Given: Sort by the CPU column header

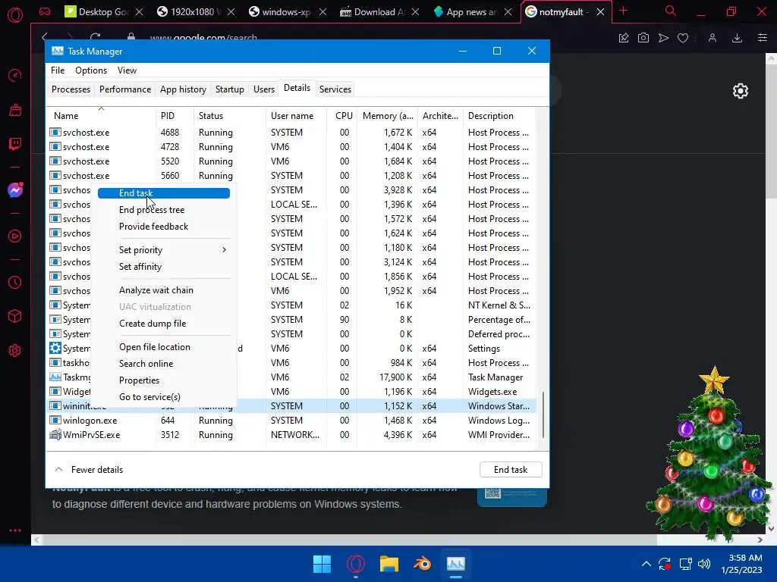Looking at the screenshot, I should (x=344, y=116).
